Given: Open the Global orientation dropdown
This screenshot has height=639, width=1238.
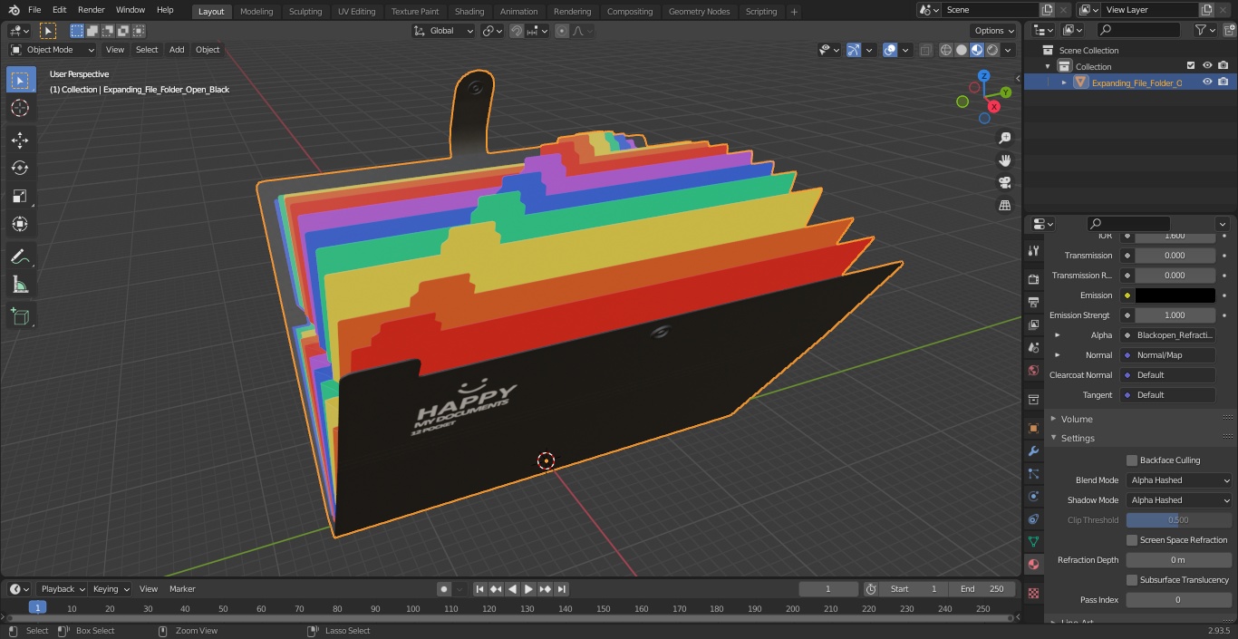Looking at the screenshot, I should 444,31.
